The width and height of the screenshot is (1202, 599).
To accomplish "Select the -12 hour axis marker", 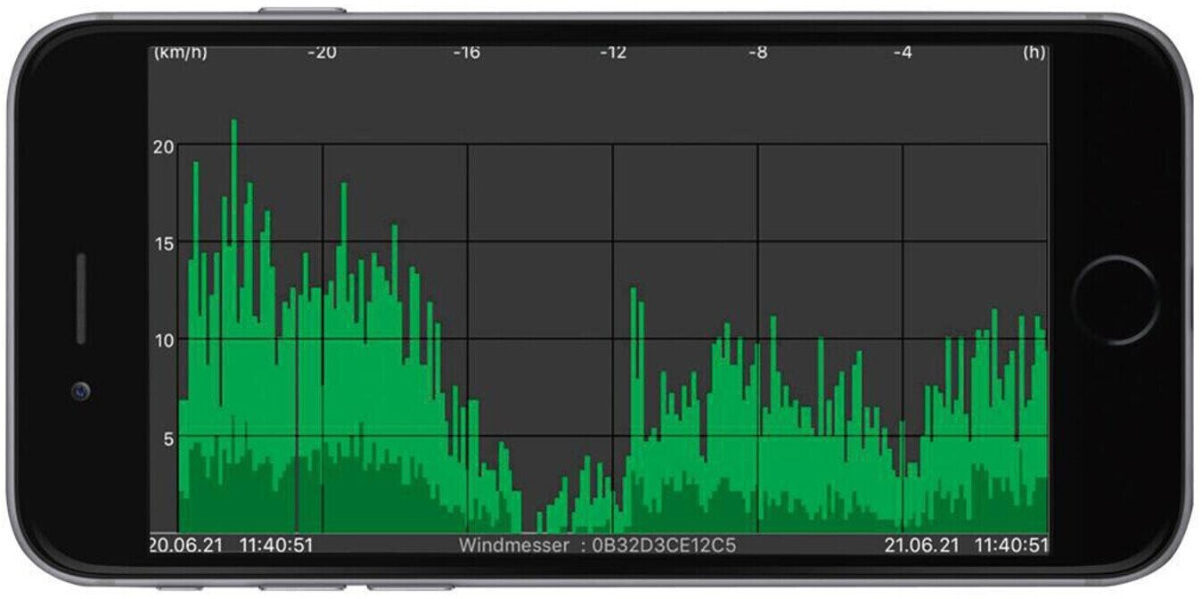I will click(x=612, y=53).
